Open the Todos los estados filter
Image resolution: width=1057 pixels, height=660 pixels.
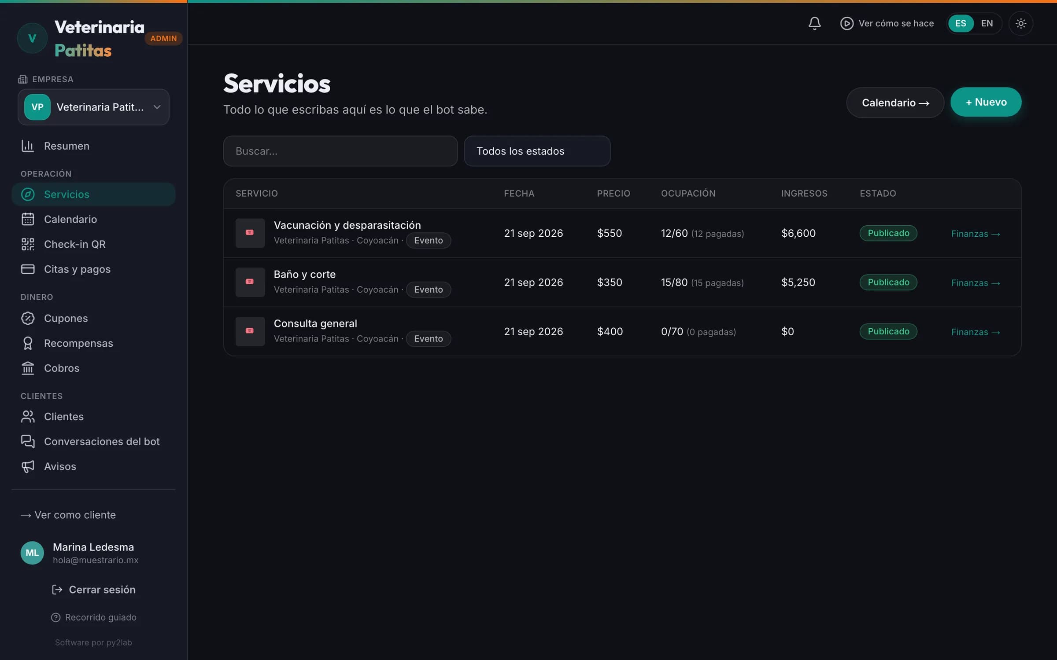537,151
